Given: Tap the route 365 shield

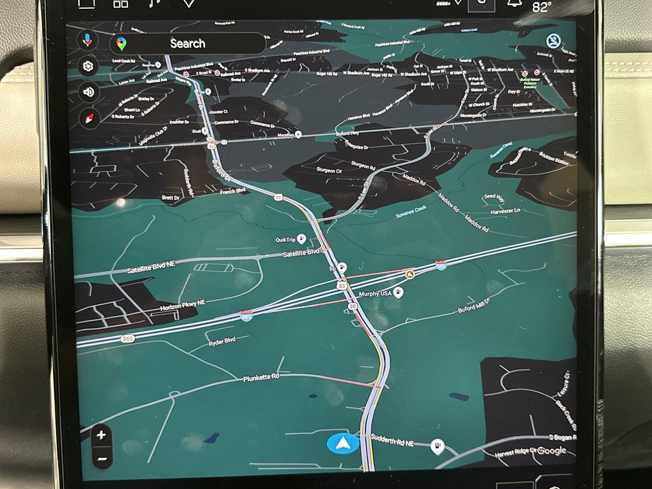Looking at the screenshot, I should pos(127,339).
